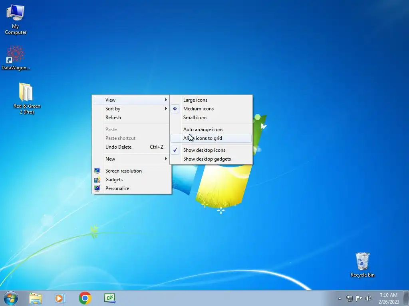Select Large icons view
Image resolution: width=409 pixels, height=306 pixels.
(211, 100)
